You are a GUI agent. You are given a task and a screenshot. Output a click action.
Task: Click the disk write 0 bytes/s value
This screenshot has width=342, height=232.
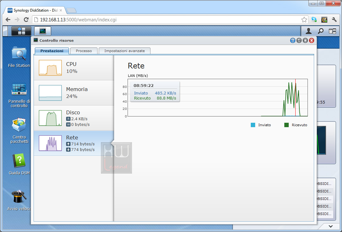[81, 125]
